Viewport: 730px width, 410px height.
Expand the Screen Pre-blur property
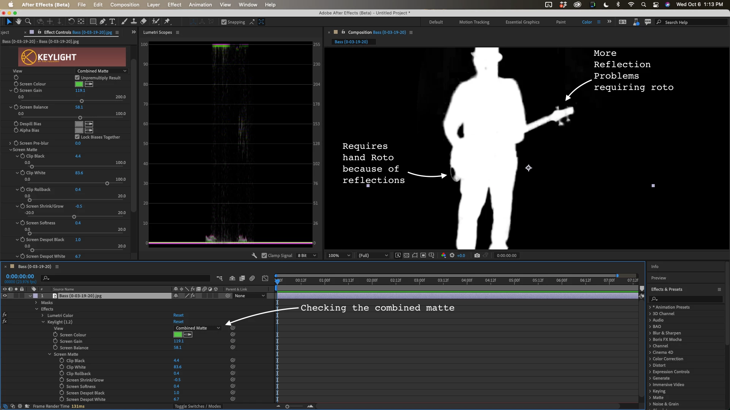10,143
